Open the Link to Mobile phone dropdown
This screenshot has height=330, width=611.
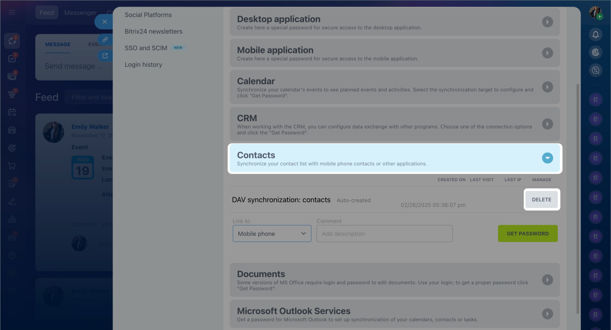(272, 234)
